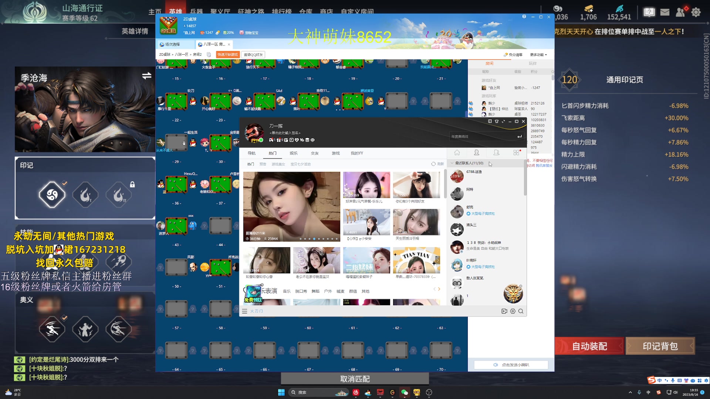Select the first 奥义 skill icon
Image resolution: width=710 pixels, height=399 pixels.
coord(52,329)
